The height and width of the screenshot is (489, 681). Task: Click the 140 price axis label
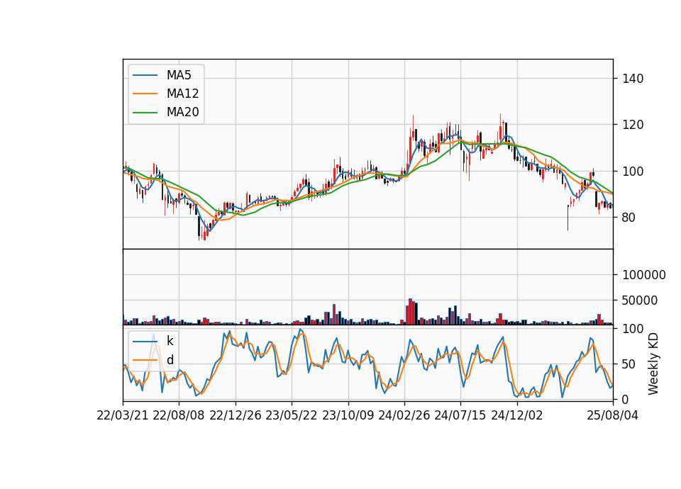tap(632, 79)
